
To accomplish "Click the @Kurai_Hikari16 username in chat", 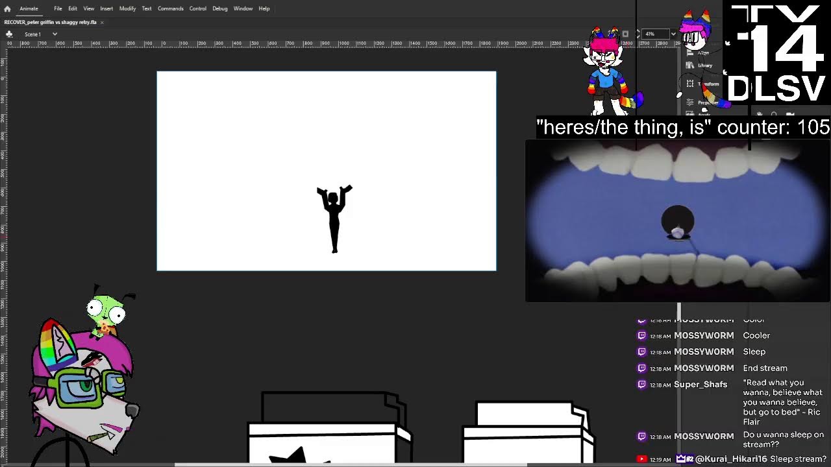I will click(731, 459).
